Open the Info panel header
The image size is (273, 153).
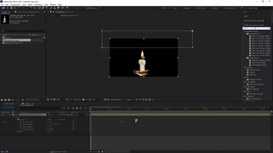pos(245,12)
